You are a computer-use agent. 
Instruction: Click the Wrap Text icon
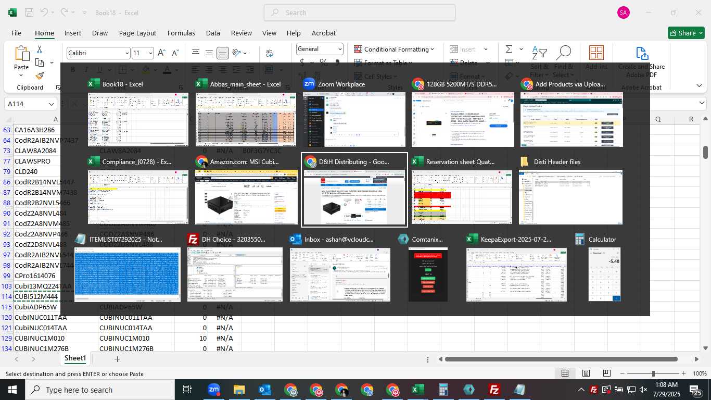pos(270,53)
